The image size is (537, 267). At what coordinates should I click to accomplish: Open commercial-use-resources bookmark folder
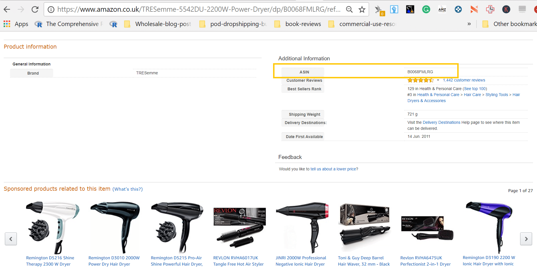pyautogui.click(x=362, y=24)
